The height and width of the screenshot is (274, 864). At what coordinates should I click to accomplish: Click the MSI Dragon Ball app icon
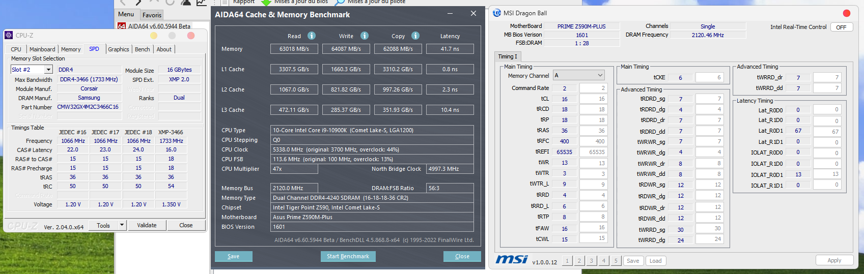tap(497, 13)
